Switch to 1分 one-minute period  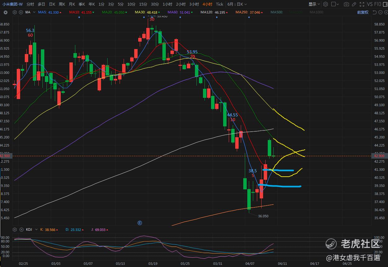[x=101, y=4]
